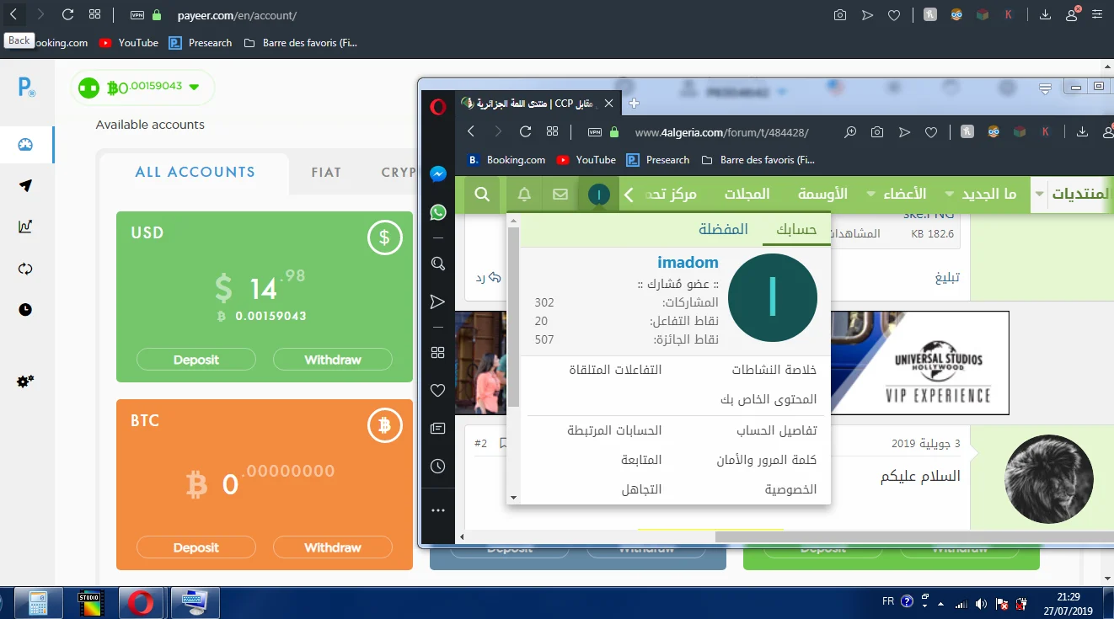Click the popup menu vertical scrollbar

(513, 354)
